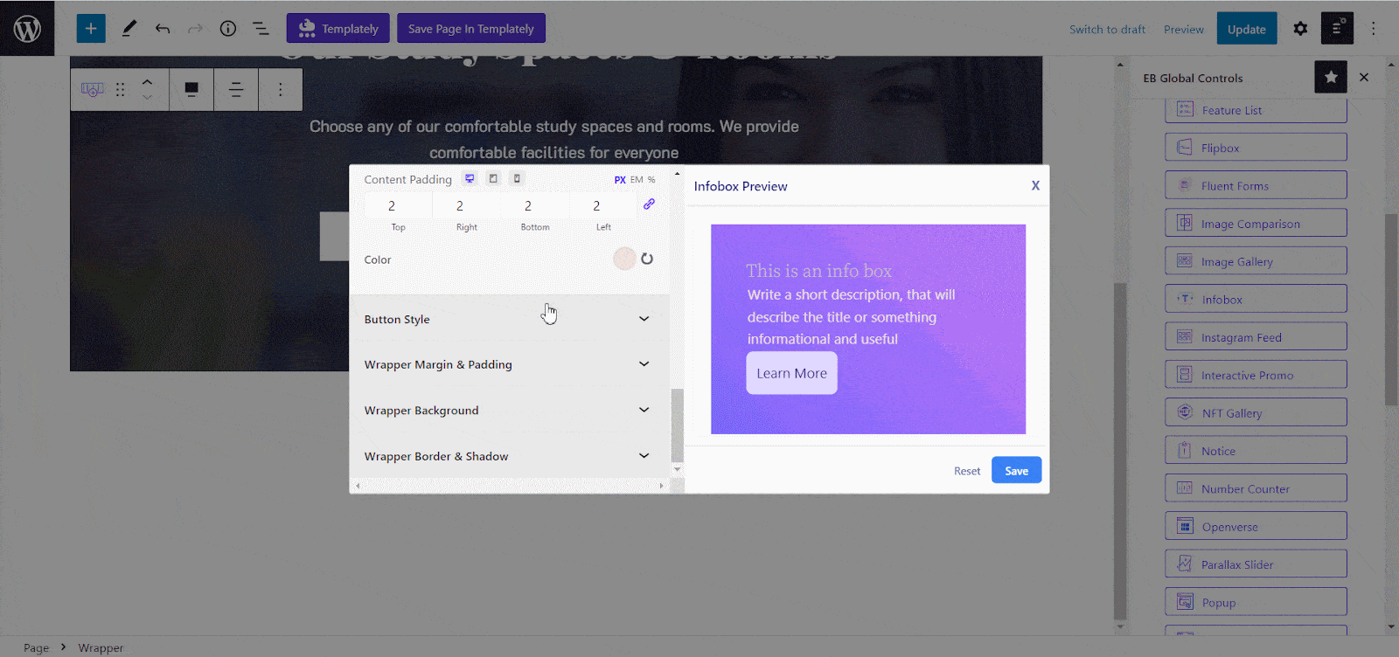Screen dimensions: 1399x657
Task: Close the Infobox Preview dialog
Action: pos(1035,185)
